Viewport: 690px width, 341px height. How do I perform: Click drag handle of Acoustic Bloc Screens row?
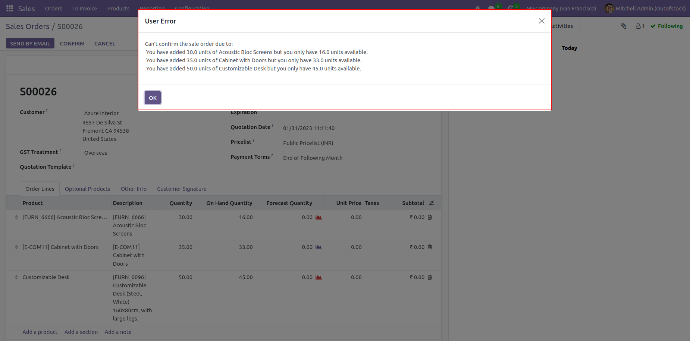16,217
